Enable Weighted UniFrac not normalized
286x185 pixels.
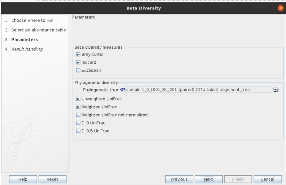(x=78, y=115)
